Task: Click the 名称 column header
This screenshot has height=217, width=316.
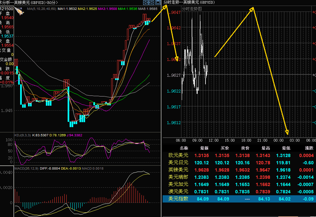Action: pyautogui.click(x=183, y=148)
